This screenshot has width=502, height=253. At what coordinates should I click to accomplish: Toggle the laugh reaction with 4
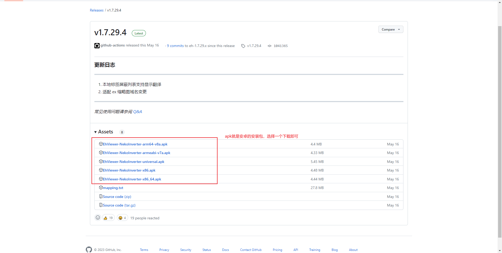tap(122, 218)
